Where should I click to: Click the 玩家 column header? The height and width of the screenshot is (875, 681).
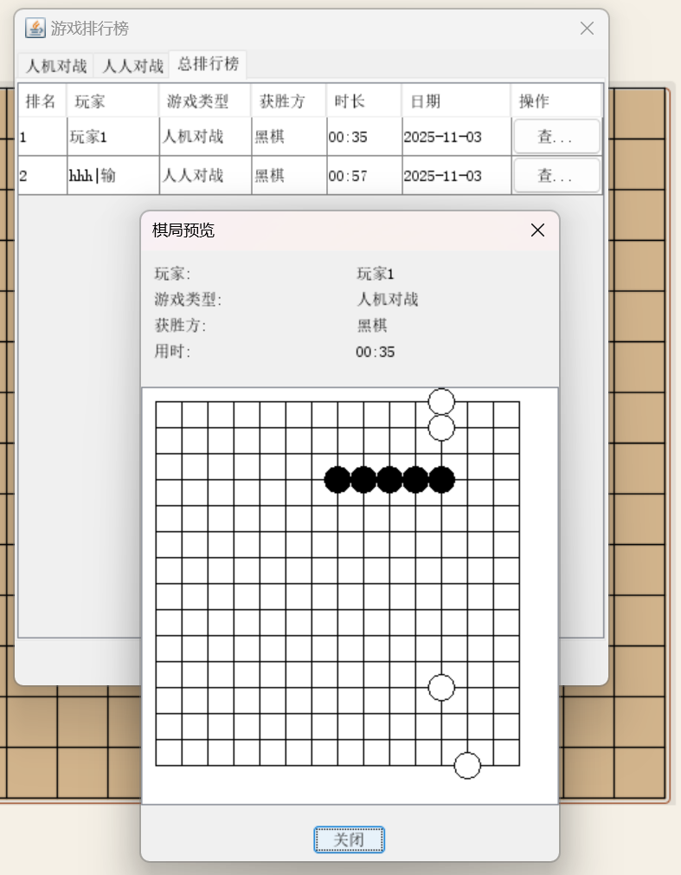pos(112,101)
